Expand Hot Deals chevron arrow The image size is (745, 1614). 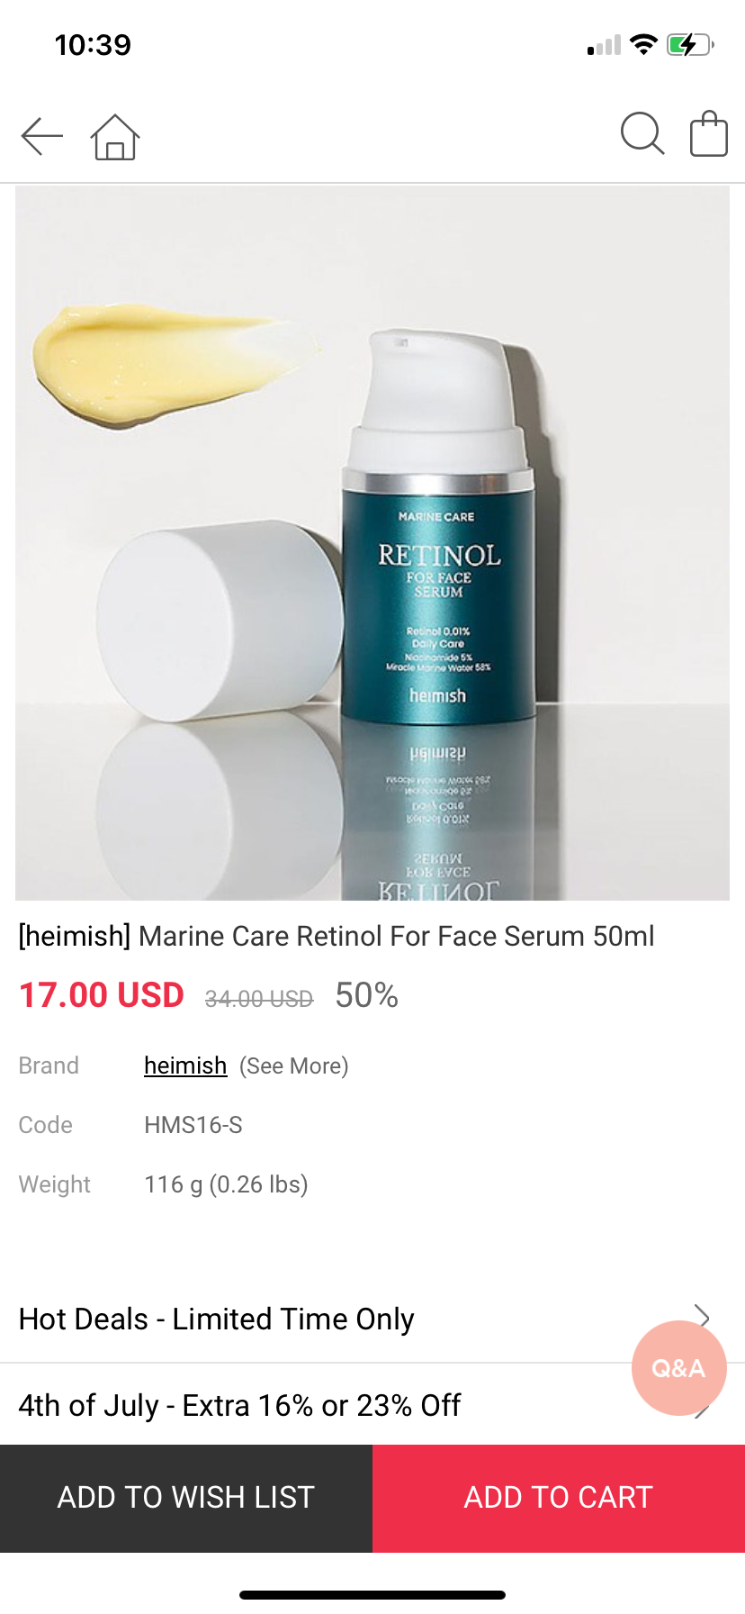[702, 1318]
